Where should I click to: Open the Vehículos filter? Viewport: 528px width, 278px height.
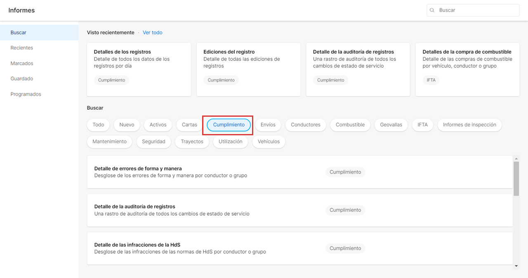(269, 141)
